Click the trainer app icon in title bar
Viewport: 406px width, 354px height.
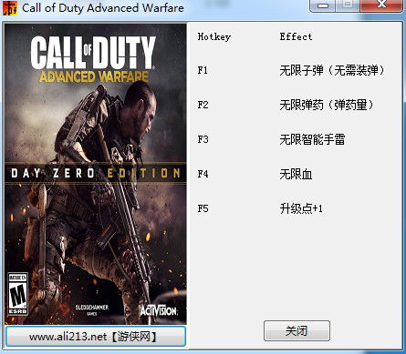tap(10, 8)
